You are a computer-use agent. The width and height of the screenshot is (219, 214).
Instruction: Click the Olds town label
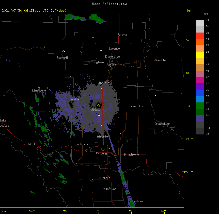click(99, 100)
